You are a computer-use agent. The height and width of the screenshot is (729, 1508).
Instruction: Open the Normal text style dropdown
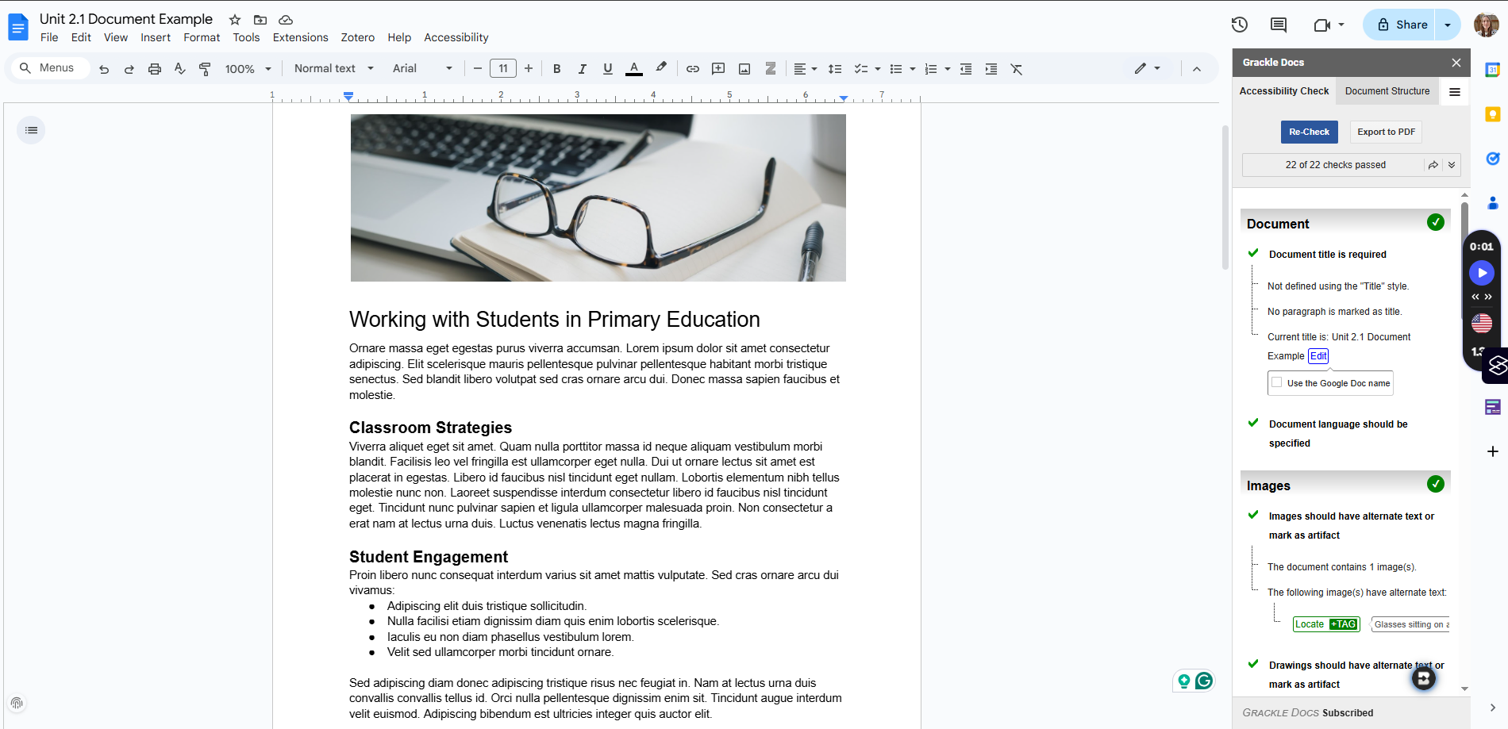point(334,69)
